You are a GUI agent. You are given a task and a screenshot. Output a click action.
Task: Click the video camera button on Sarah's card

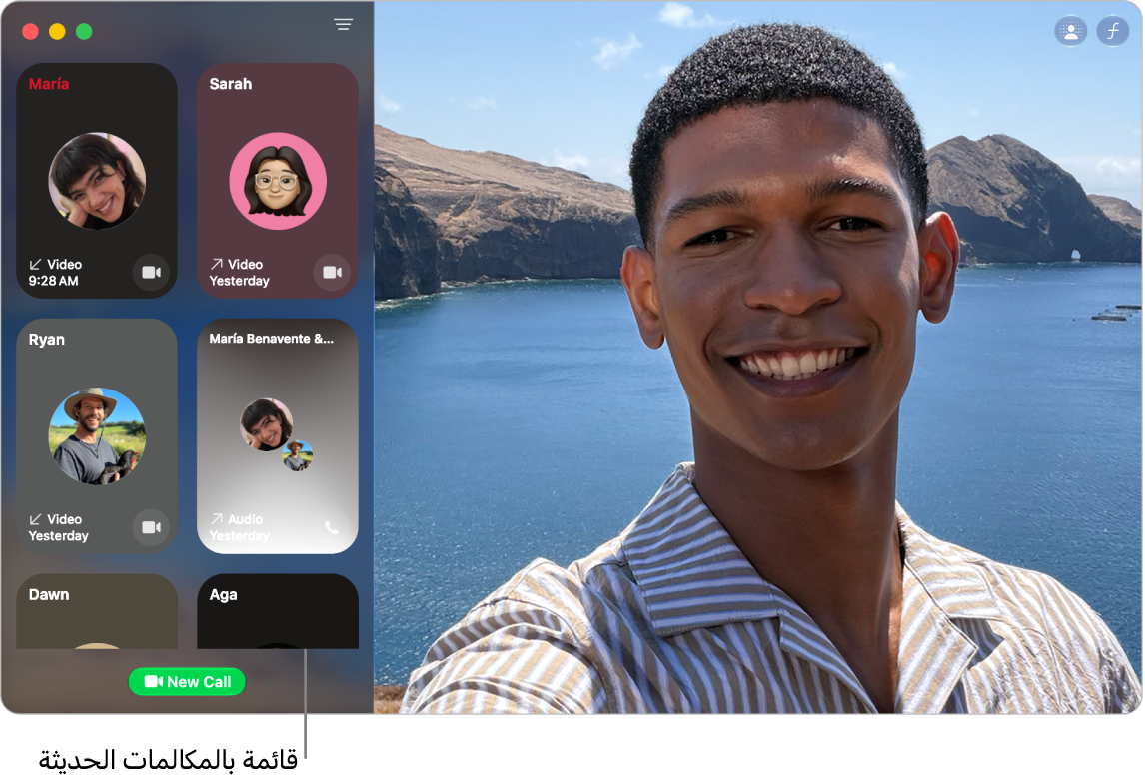coord(333,273)
